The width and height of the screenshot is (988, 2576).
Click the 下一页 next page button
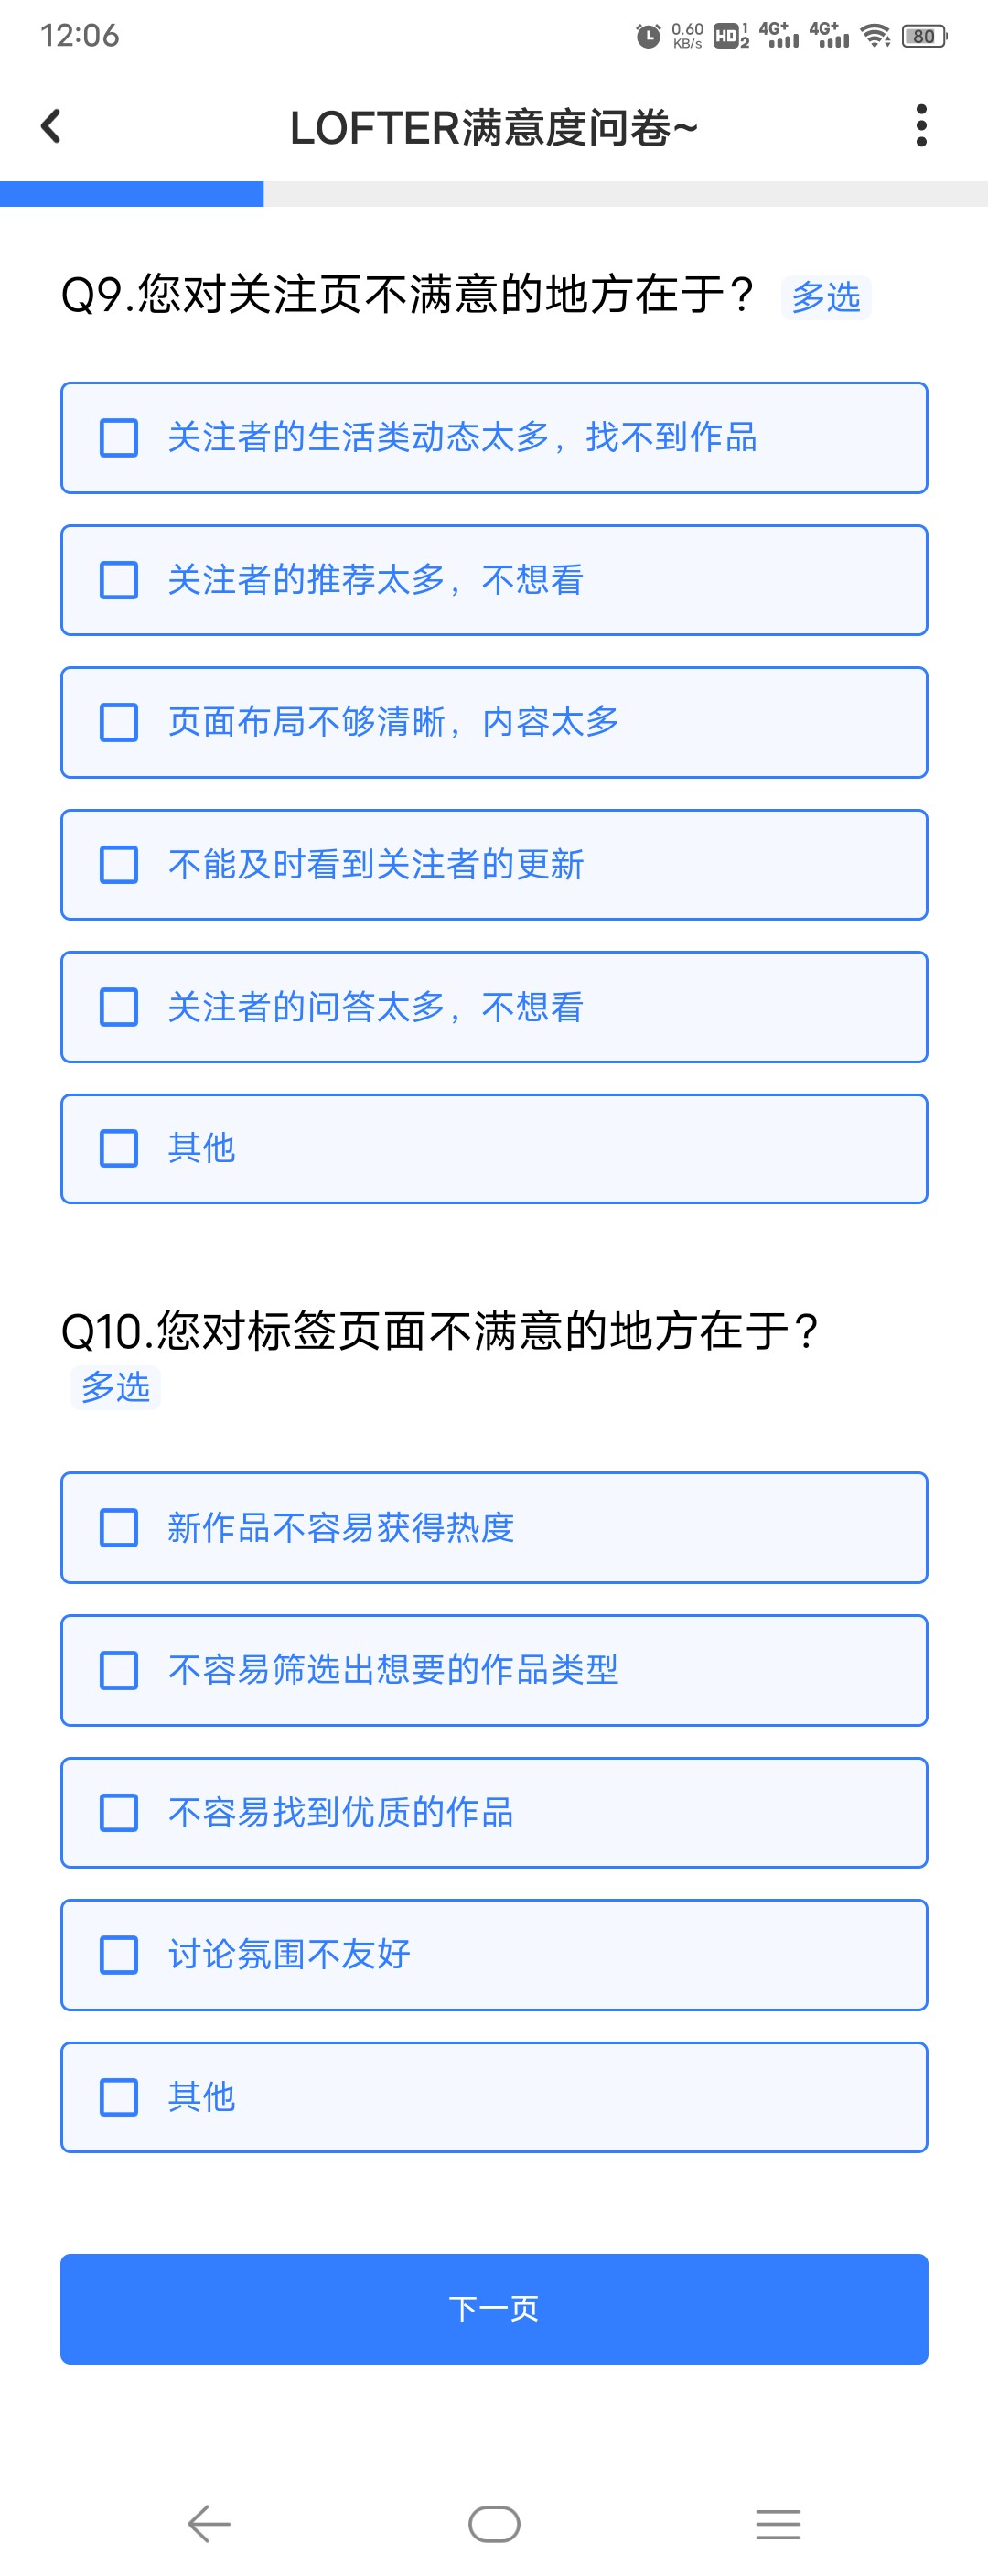click(x=494, y=2309)
